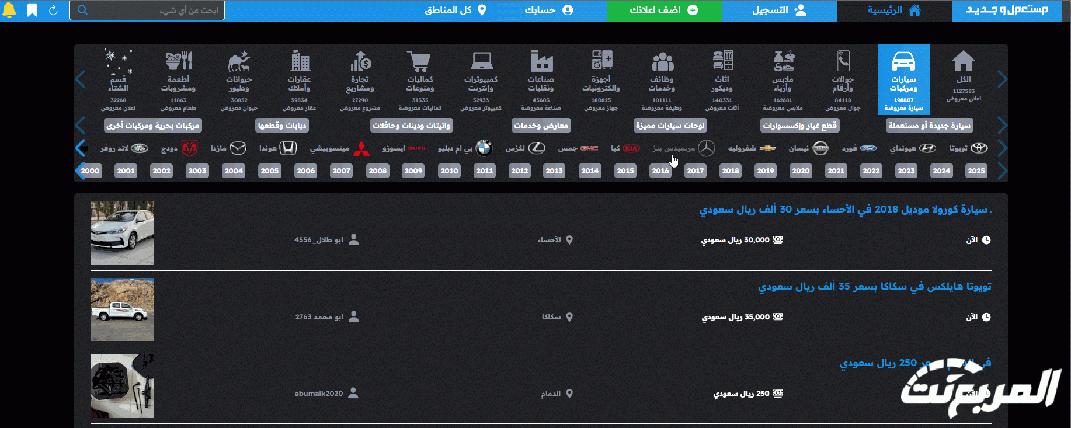Filter by 'قطع غيار وإكسسوارات'

[799, 125]
